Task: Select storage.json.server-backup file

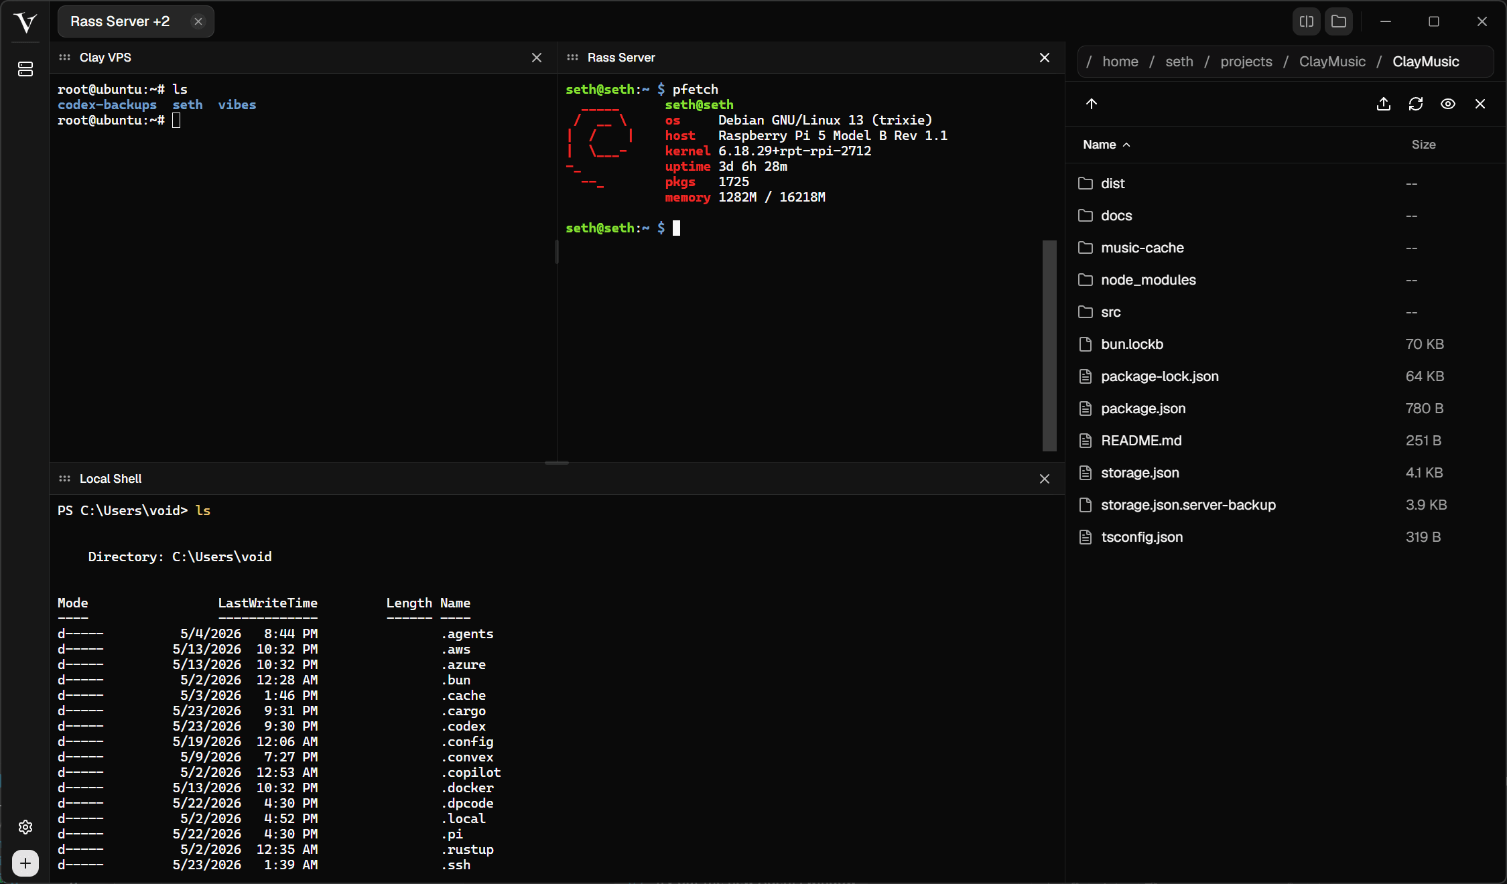Action: [1286, 505]
